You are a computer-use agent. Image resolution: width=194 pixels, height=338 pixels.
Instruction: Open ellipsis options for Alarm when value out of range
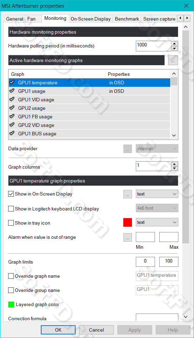128,237
